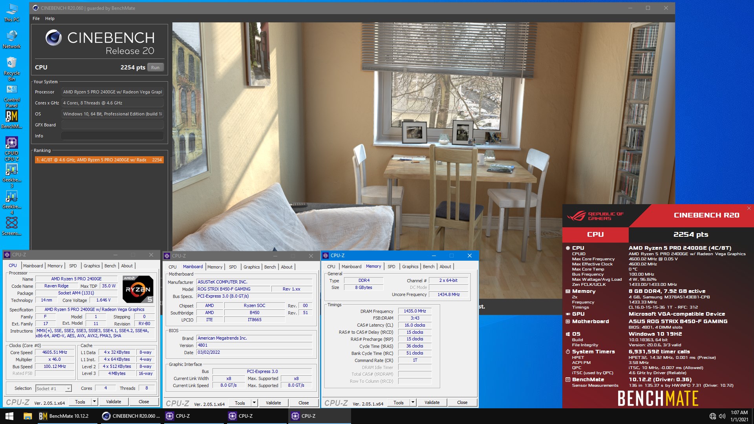This screenshot has width=754, height=424.
Task: Launch BenchMate desktop shortcut
Action: point(12,119)
